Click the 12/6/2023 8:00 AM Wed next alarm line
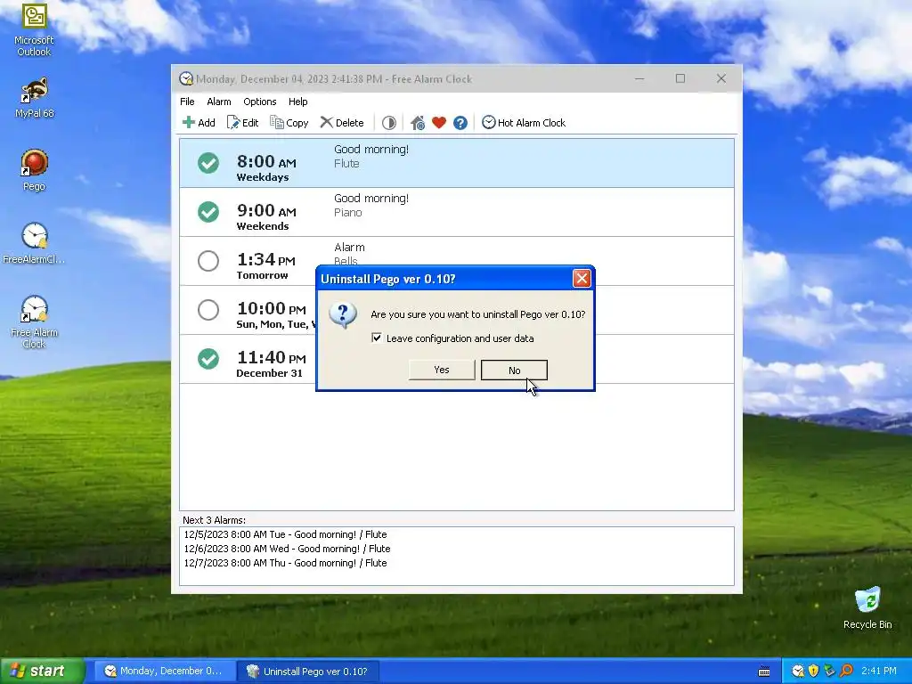The image size is (912, 684). coord(287,549)
